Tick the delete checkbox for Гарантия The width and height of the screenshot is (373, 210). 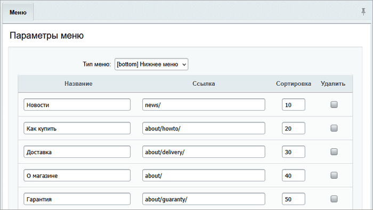point(334,199)
